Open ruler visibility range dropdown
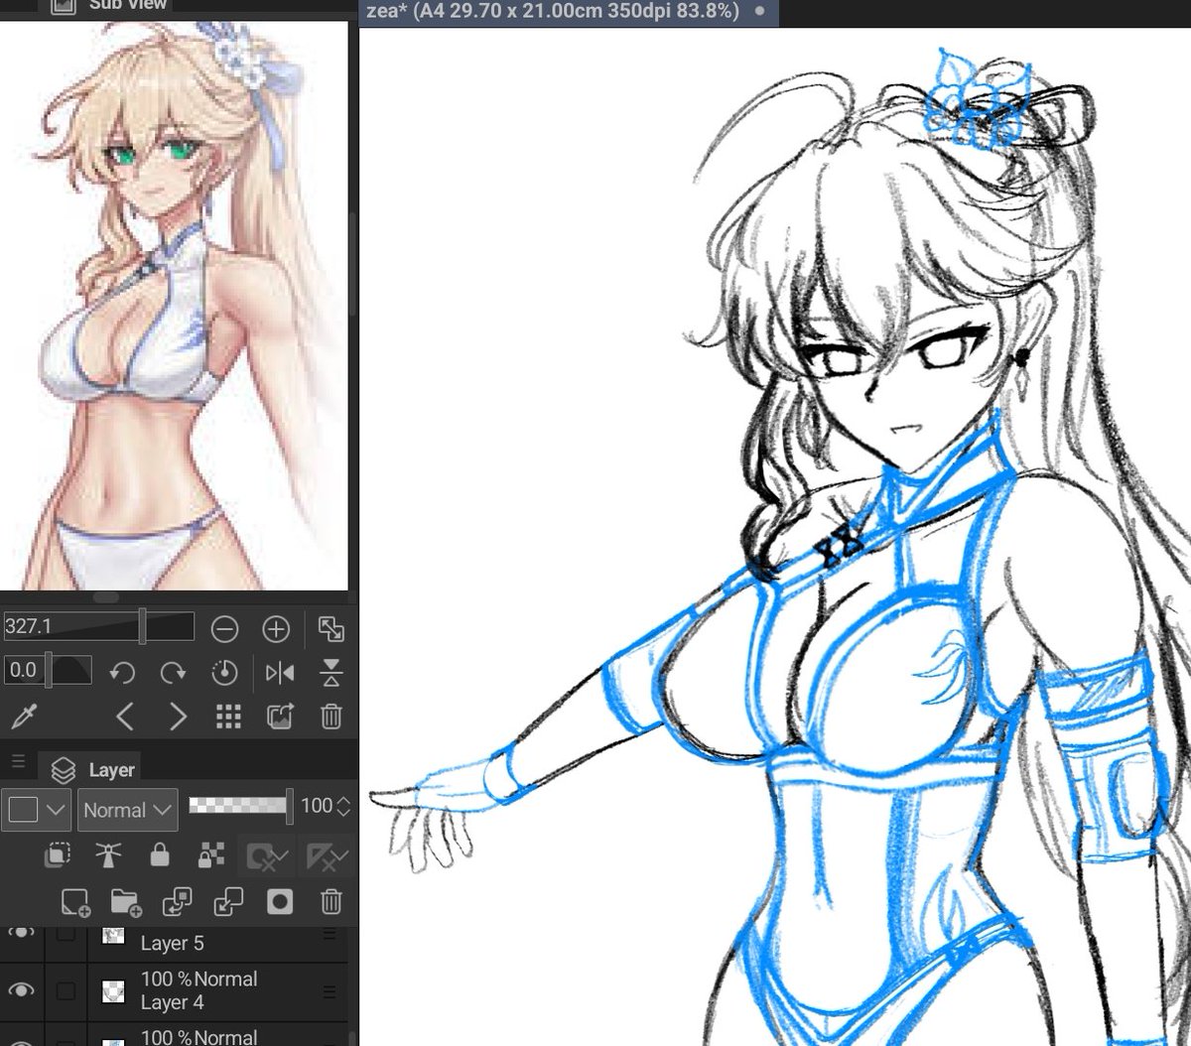The width and height of the screenshot is (1191, 1046). [x=327, y=855]
